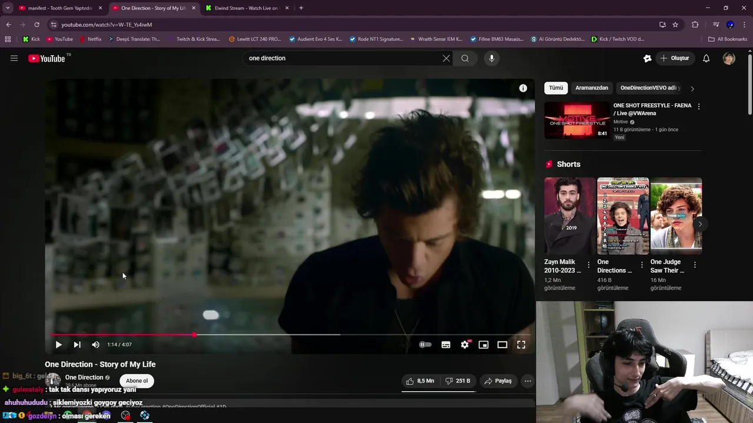Image resolution: width=753 pixels, height=423 pixels.
Task: Click the page scrollbar on the right
Action: (750, 85)
